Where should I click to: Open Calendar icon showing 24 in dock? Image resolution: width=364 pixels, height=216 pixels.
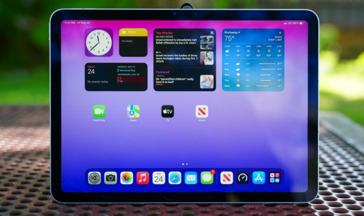tap(159, 178)
